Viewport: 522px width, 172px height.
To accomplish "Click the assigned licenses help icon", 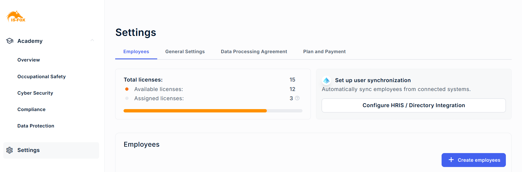I will 297,98.
